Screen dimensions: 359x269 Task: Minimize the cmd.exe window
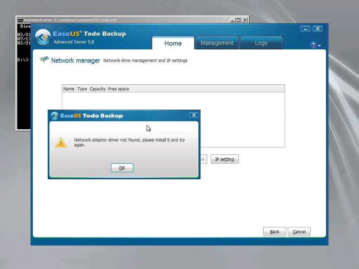(x=232, y=20)
